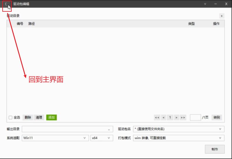Click the back arrow to return to main interface
Image resolution: width=232 pixels, height=159 pixels.
[6, 4]
